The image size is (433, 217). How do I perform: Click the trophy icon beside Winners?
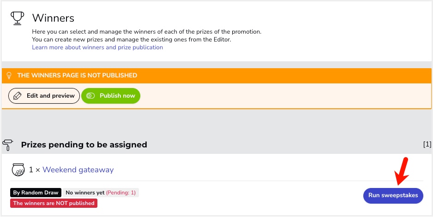pyautogui.click(x=17, y=18)
